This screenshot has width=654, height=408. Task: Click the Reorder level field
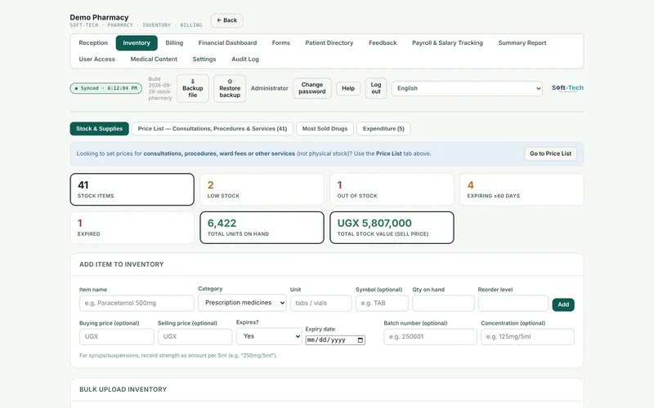[513, 303]
